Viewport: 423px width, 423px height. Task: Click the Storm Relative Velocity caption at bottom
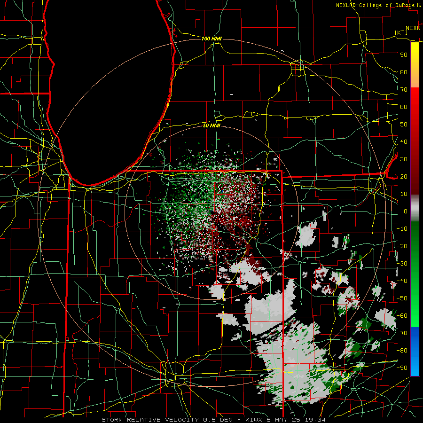click(213, 420)
